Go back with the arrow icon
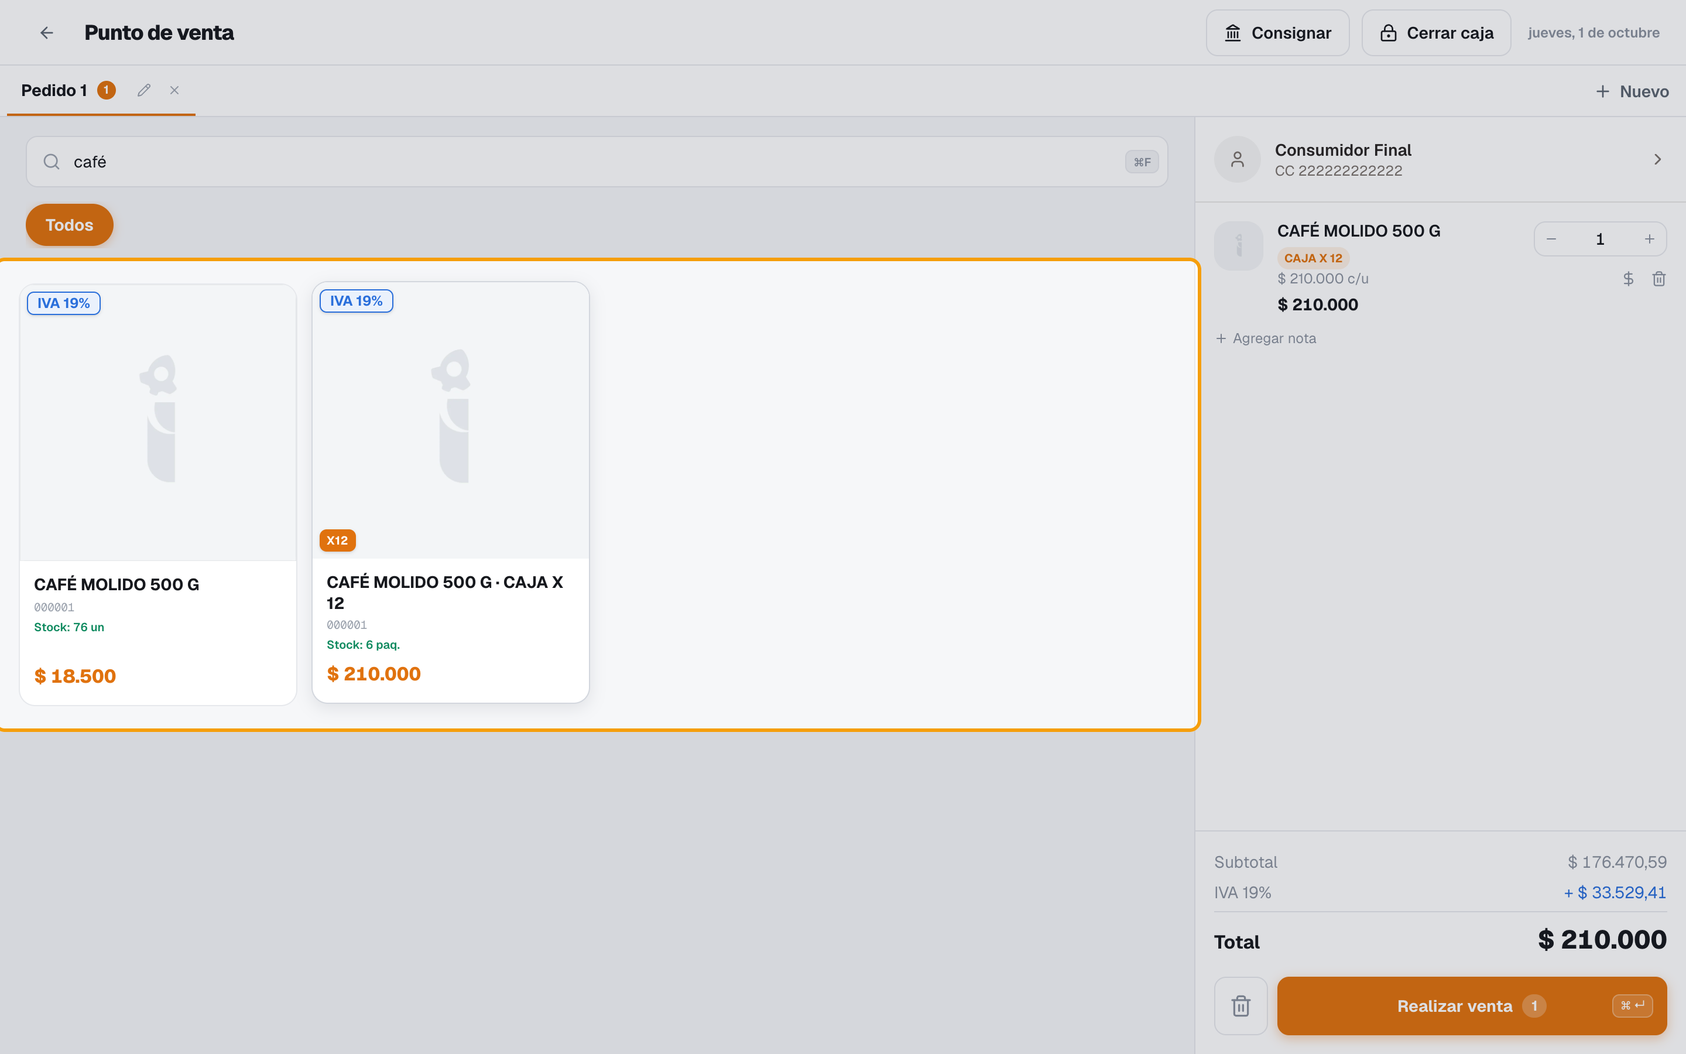 47,33
